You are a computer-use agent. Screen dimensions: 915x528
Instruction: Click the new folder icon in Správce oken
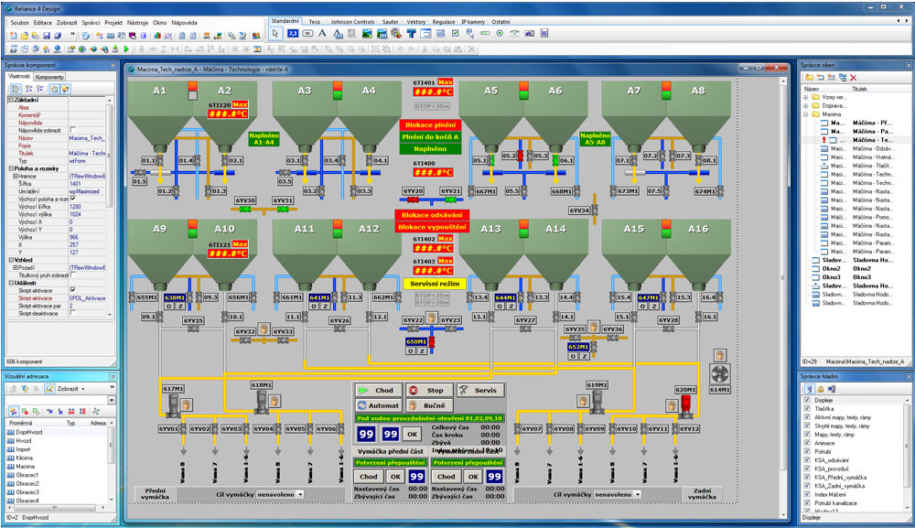(x=809, y=77)
